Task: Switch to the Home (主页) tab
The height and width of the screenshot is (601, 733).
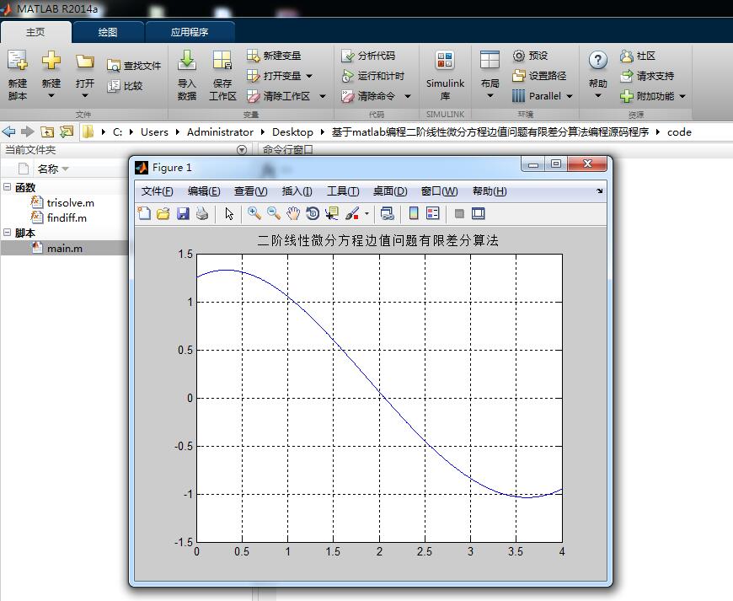Action: coord(36,32)
